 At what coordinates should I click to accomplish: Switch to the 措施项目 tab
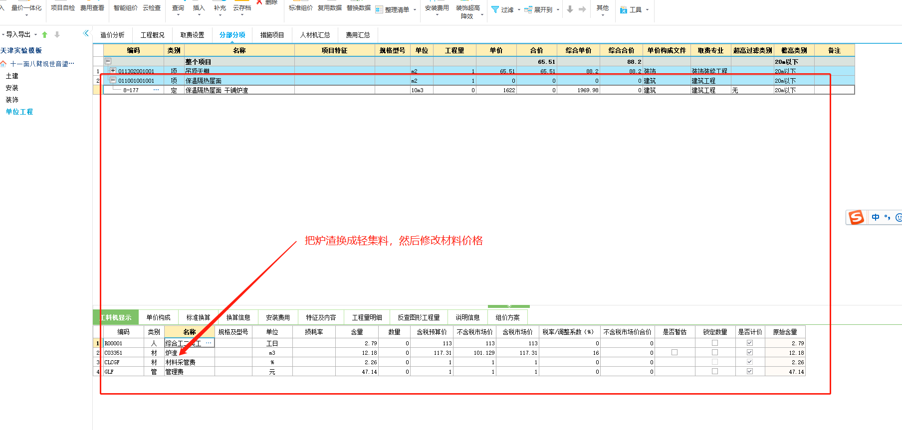pyautogui.click(x=272, y=35)
